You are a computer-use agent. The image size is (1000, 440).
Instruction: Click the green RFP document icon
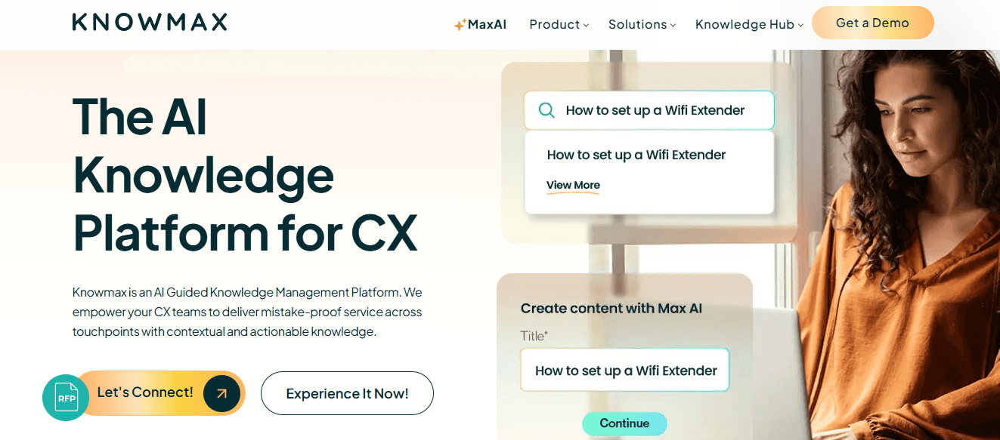[x=65, y=393]
